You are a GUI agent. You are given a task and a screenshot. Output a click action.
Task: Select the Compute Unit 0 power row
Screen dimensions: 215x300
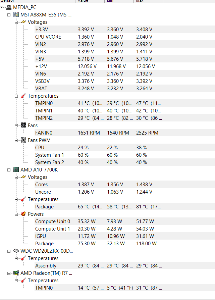53,221
